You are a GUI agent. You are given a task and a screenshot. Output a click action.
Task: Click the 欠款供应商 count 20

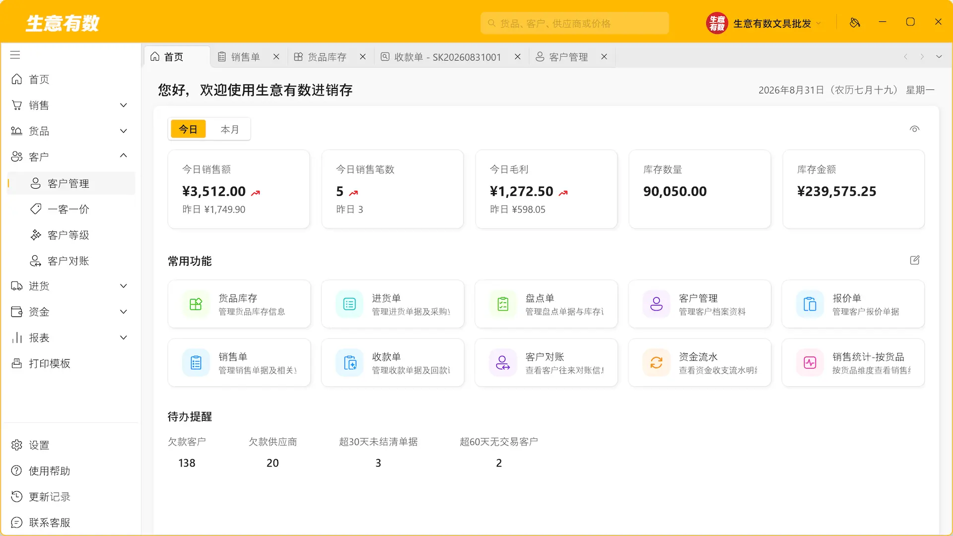click(x=272, y=463)
